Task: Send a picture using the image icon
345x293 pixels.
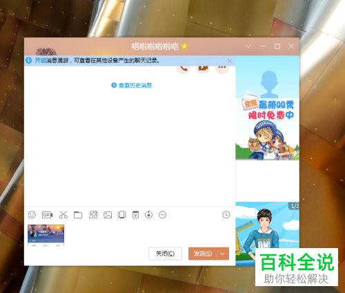Action: pos(108,215)
